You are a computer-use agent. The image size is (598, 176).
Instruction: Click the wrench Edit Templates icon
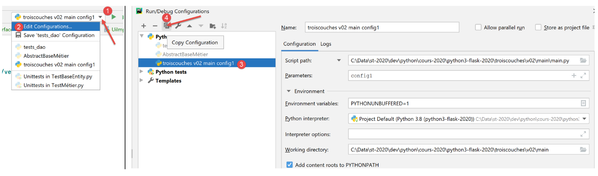pyautogui.click(x=178, y=26)
